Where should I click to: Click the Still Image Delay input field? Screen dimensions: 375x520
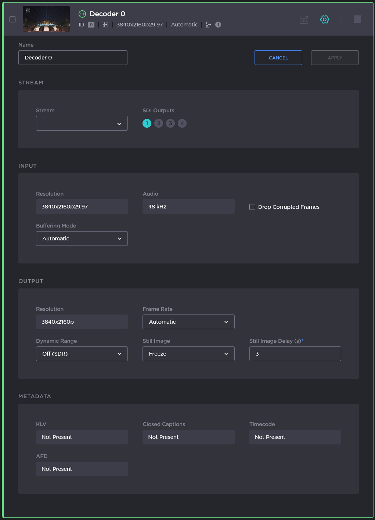click(295, 354)
